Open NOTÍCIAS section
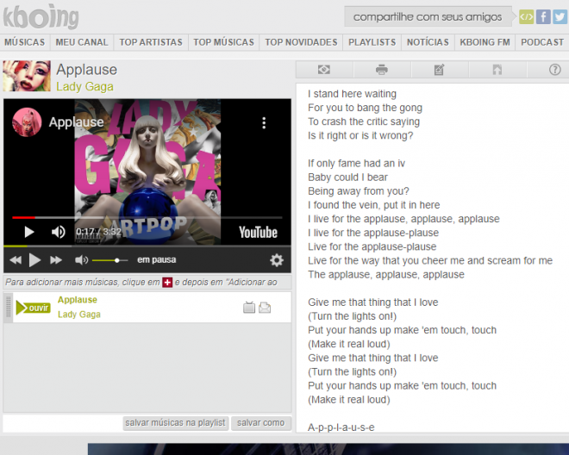This screenshot has width=569, height=455. click(428, 42)
